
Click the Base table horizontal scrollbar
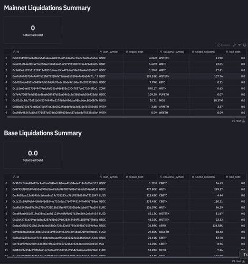pos(127,257)
